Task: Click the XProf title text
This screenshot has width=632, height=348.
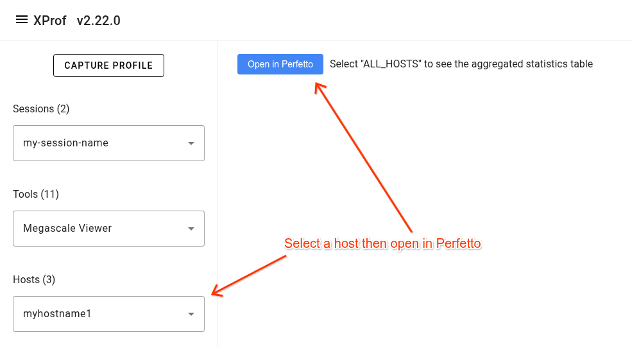Action: click(50, 21)
